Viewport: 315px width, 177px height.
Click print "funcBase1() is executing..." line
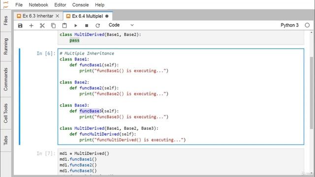coord(124,71)
